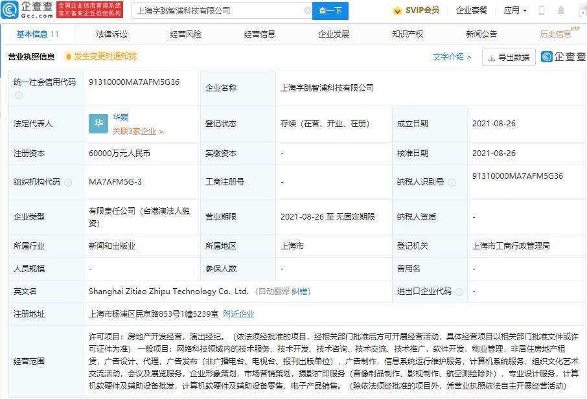Click the registered capital 60000万元人民币
This screenshot has height=399, width=587.
(119, 154)
